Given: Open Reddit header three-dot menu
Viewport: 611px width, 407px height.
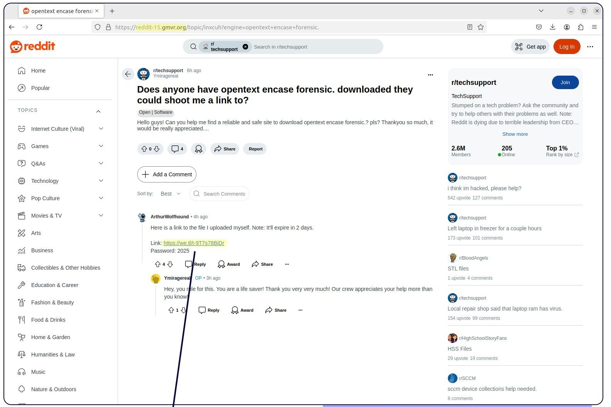Looking at the screenshot, I should tap(590, 47).
